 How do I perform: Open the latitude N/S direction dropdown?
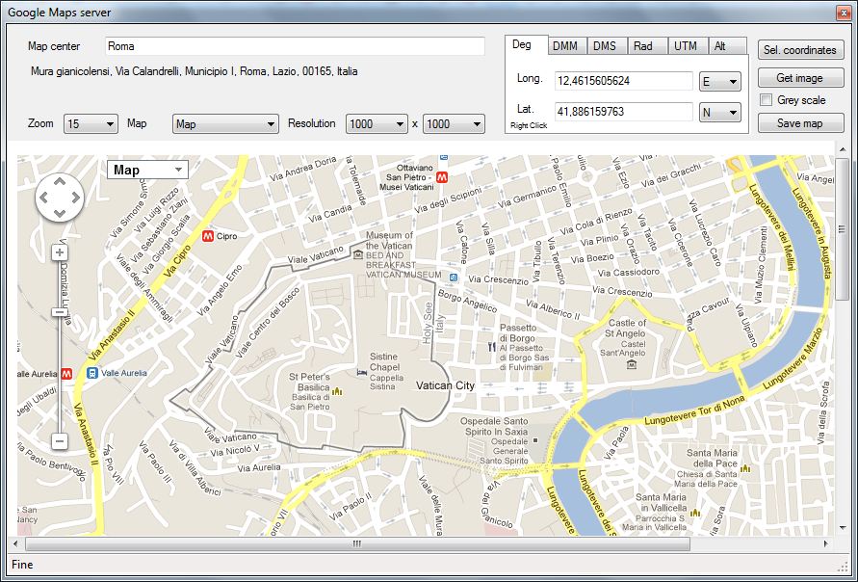tap(720, 112)
